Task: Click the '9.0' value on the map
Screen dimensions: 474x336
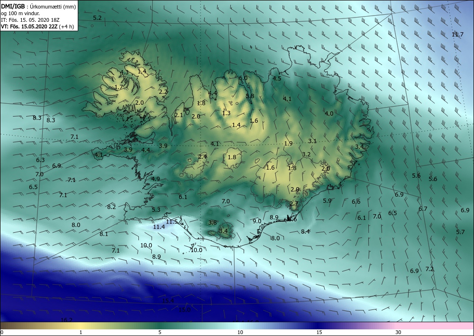Action: (x=256, y=221)
